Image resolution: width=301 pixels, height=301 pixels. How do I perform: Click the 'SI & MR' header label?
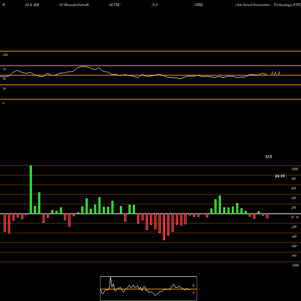[x=32, y=5]
